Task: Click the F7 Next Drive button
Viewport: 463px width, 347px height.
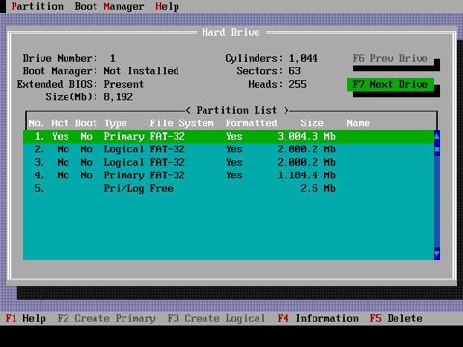Action: (x=391, y=84)
